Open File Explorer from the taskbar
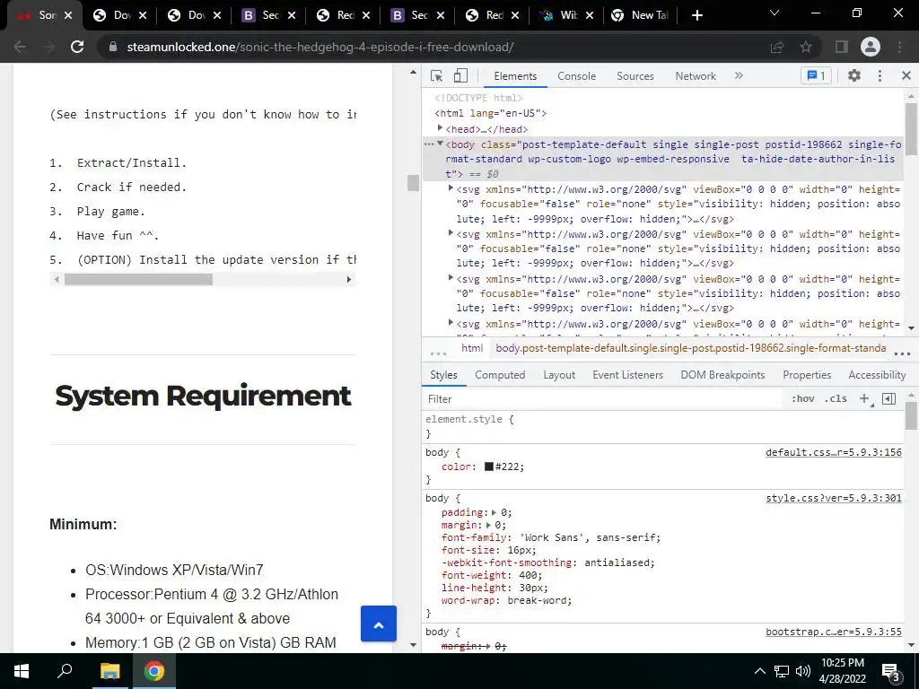This screenshot has width=919, height=689. pos(109,671)
